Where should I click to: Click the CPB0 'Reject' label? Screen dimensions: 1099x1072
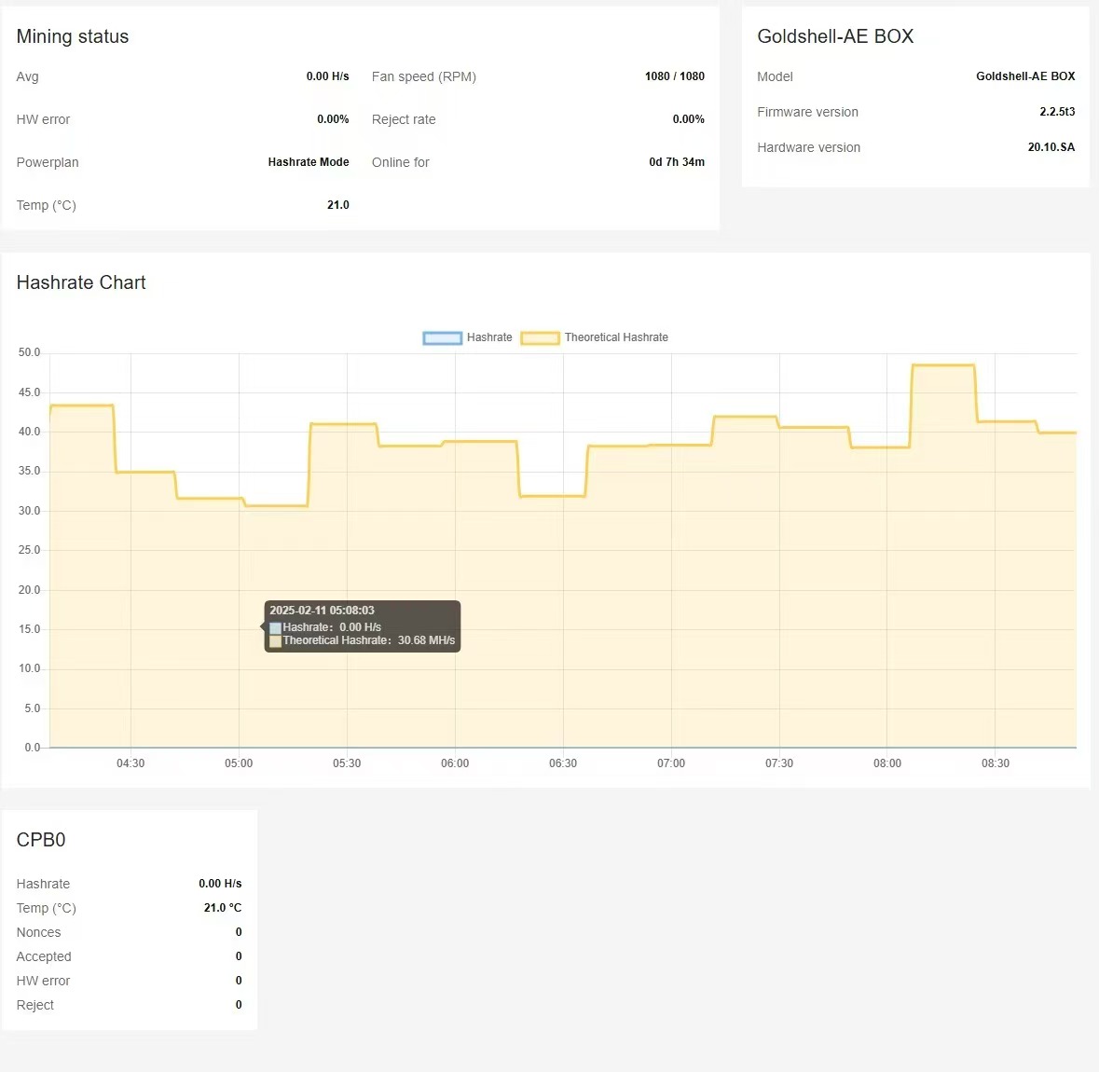pos(35,1006)
